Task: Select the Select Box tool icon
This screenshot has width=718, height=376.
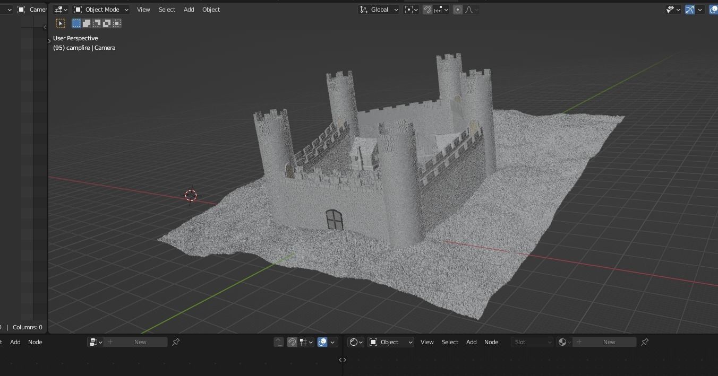Action: pyautogui.click(x=61, y=23)
